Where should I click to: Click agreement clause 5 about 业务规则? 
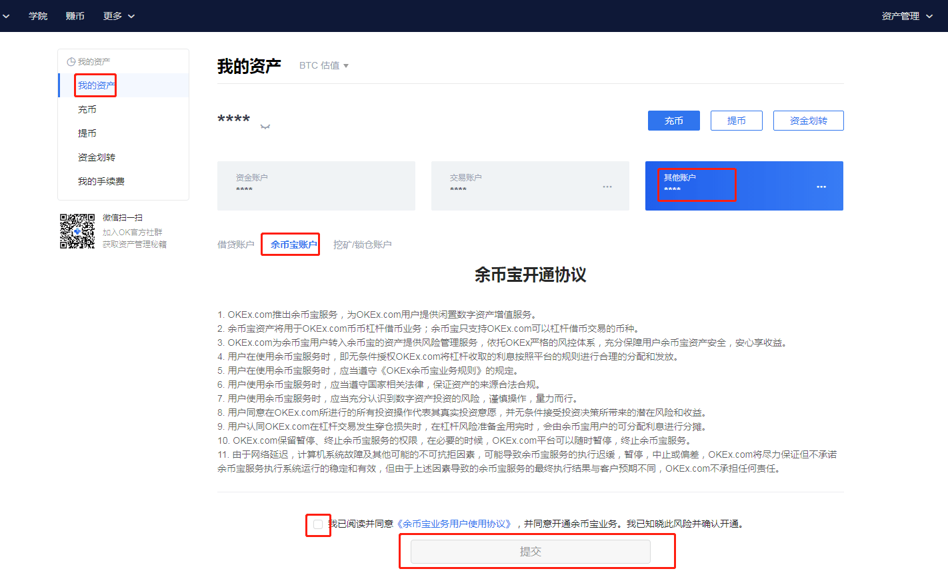[368, 370]
